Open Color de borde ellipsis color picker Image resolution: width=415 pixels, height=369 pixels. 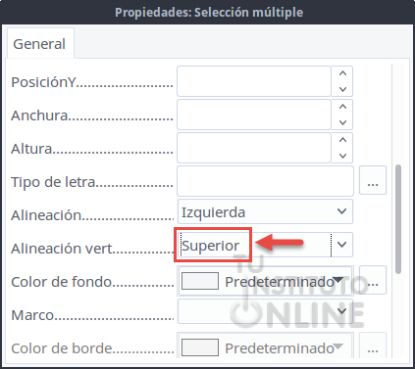pos(373,346)
